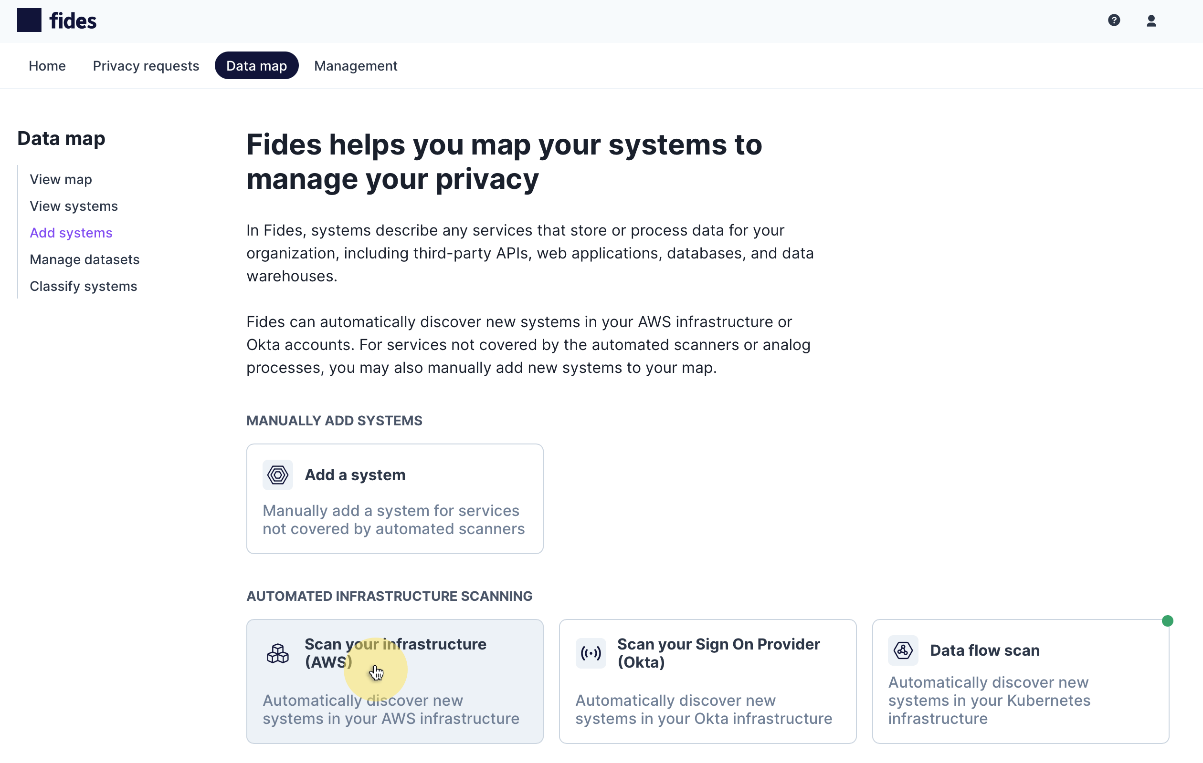Click text 'systems in your AWS infrastructure'
This screenshot has height=763, width=1203.
tap(391, 718)
